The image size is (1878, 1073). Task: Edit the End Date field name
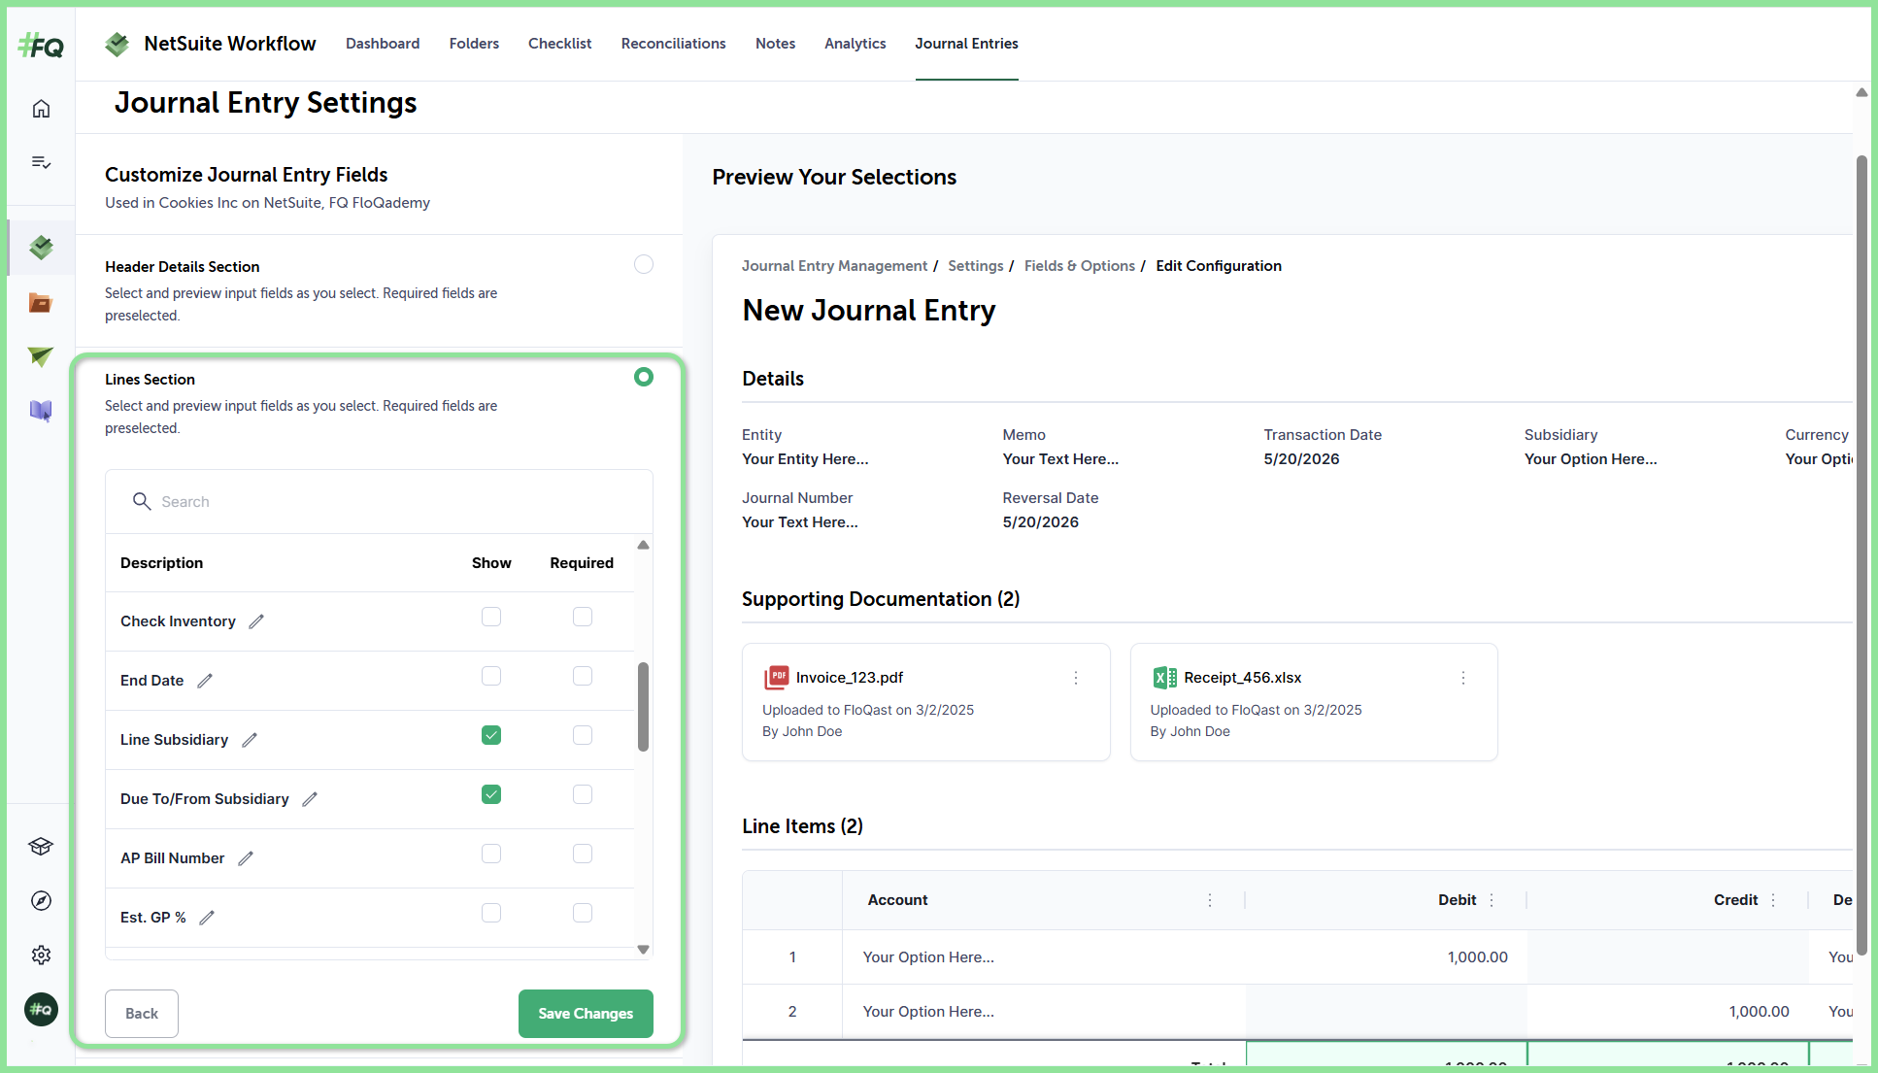[x=205, y=681]
